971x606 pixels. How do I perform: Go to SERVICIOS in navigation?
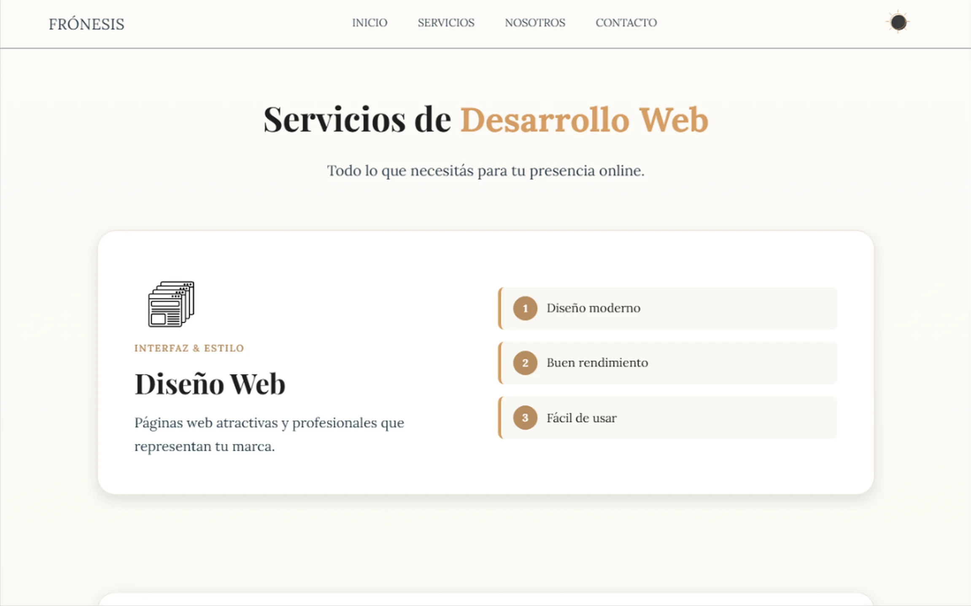pyautogui.click(x=446, y=23)
